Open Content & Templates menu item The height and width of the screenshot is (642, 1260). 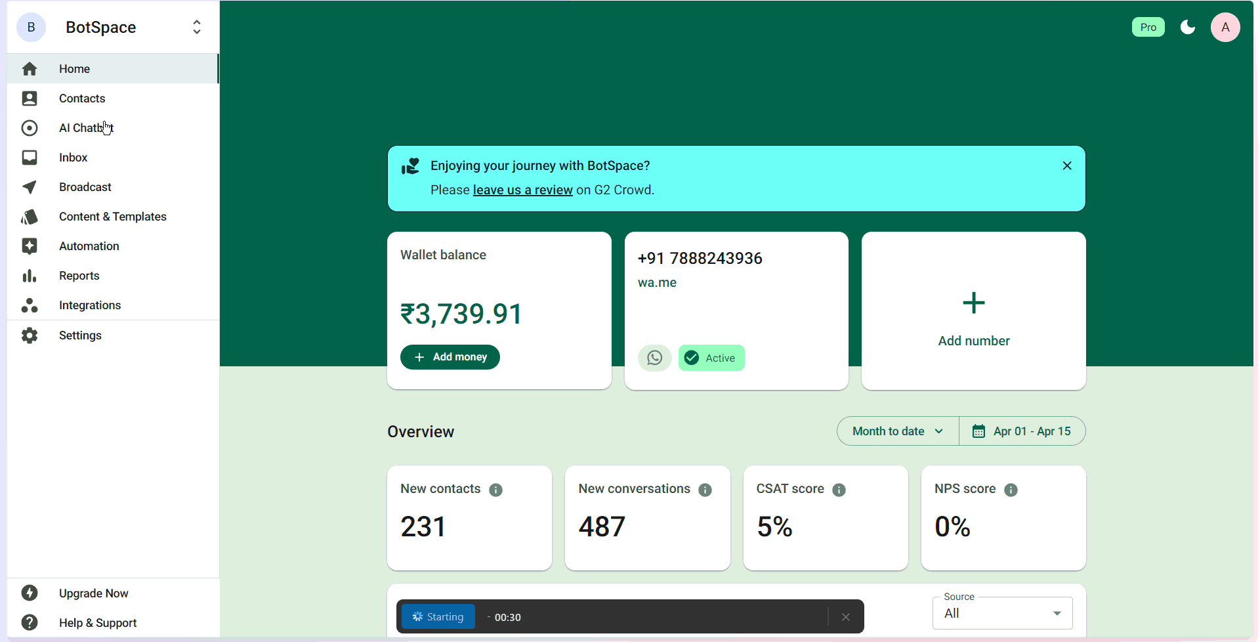pyautogui.click(x=113, y=217)
